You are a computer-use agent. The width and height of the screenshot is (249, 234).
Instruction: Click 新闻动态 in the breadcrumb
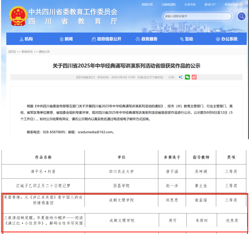(27, 52)
